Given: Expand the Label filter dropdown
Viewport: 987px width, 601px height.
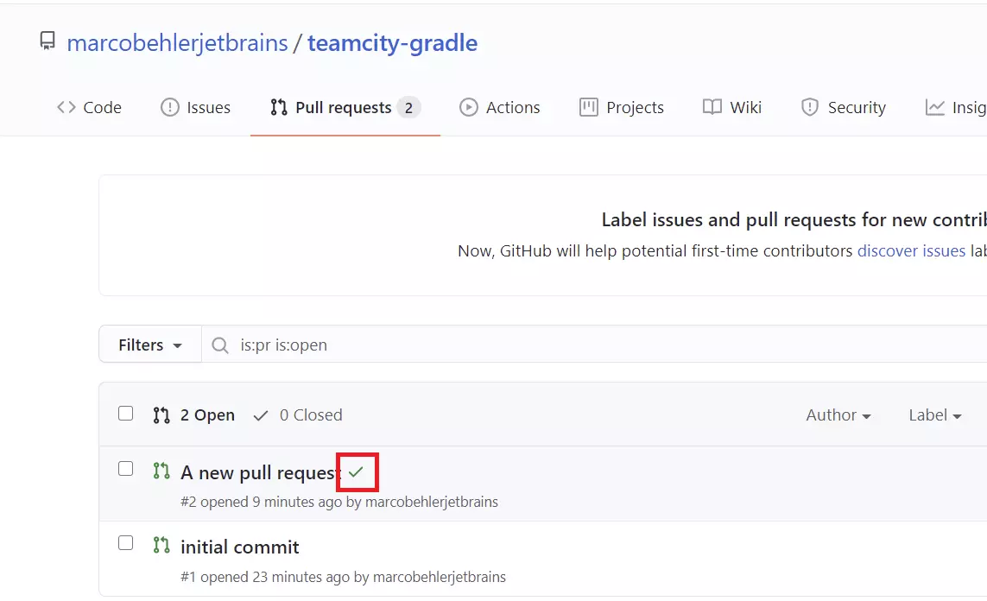Looking at the screenshot, I should 934,415.
